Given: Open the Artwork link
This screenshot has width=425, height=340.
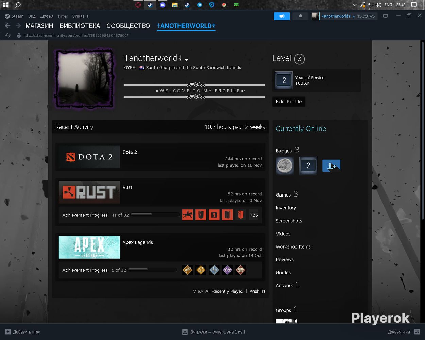Looking at the screenshot, I should 285,285.
